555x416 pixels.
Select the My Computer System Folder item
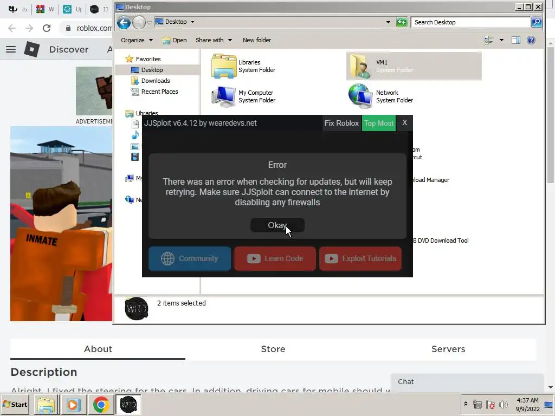[x=243, y=96]
